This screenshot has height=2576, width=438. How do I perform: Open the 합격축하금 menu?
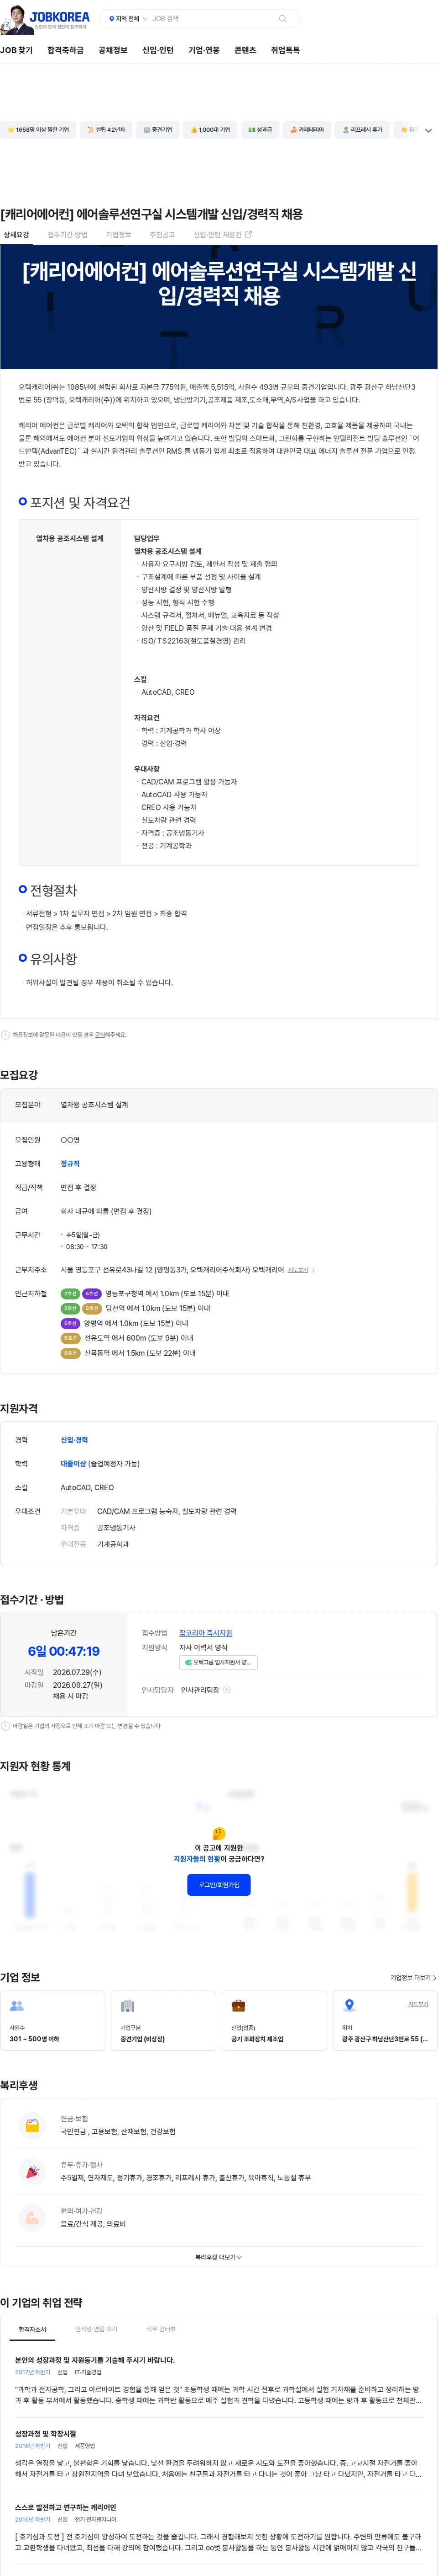pyautogui.click(x=66, y=50)
